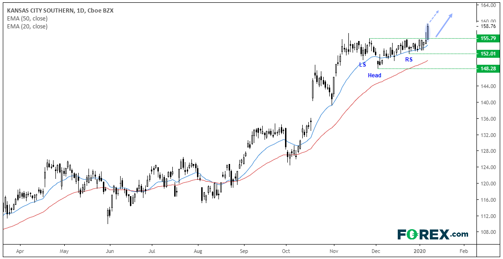503x259 pixels.
Task: Click the 2020 label on time axis
Action: click(x=419, y=251)
